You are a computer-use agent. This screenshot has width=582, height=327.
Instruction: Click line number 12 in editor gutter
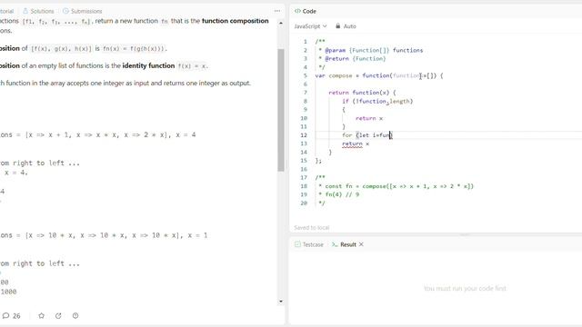coord(304,135)
